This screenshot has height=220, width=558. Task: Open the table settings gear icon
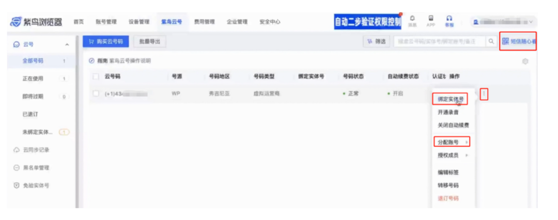pyautogui.click(x=525, y=61)
